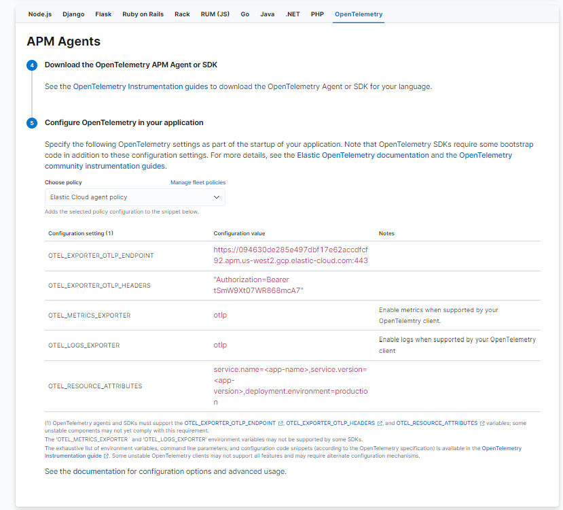Click external link icon after OTEL_EXPORTER_OTLP_ENDPOINT footnote
This screenshot has height=510, width=563.
pos(280,422)
